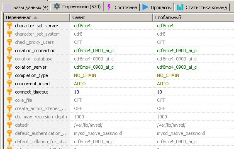Image resolution: width=234 pixels, height=149 pixels.
Task: Click global OFF value of check_proxy_users
Action: click(161, 42)
